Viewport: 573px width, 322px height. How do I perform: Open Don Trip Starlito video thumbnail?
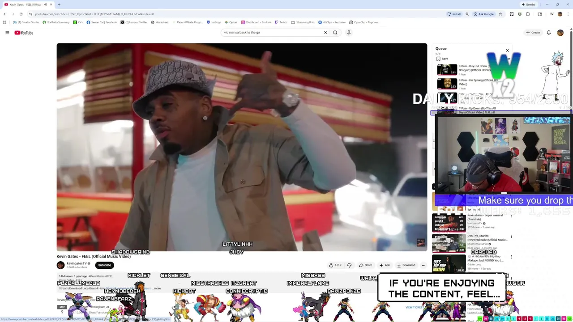448,243
